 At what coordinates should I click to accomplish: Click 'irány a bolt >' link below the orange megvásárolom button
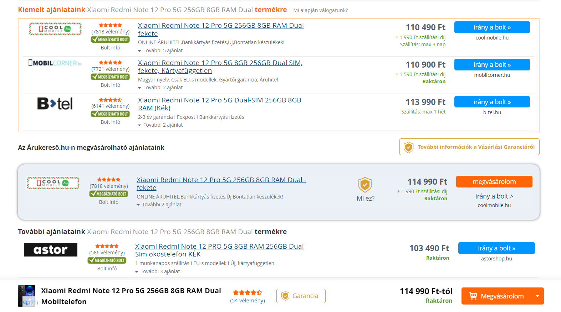point(494,196)
